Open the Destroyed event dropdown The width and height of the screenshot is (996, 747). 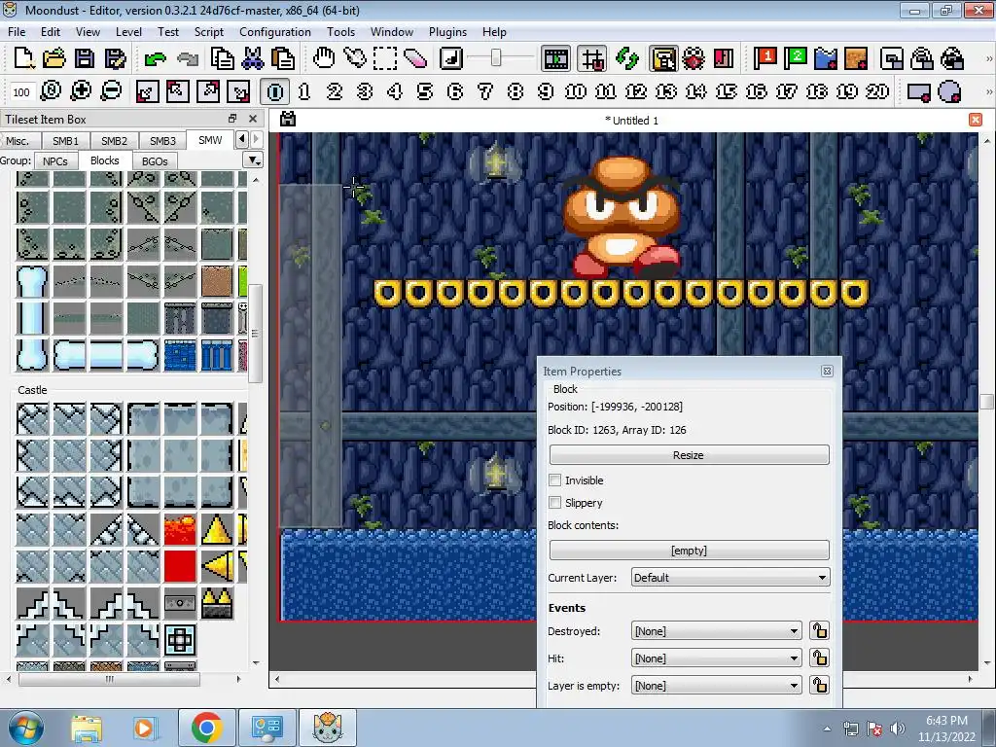(717, 630)
